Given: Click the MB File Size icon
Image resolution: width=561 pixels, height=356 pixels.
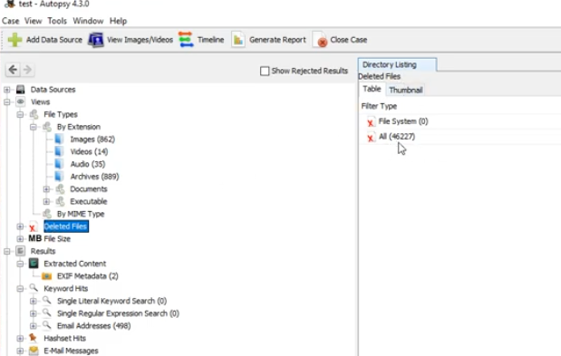Looking at the screenshot, I should click(34, 238).
